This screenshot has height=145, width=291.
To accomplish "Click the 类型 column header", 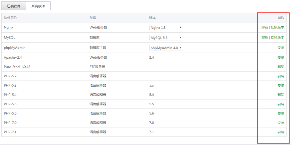I will (93, 18).
